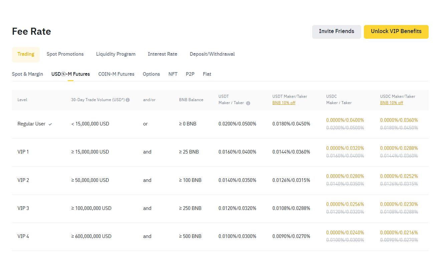This screenshot has width=447, height=256.
Task: Open the Trading tab
Action: [x=26, y=54]
